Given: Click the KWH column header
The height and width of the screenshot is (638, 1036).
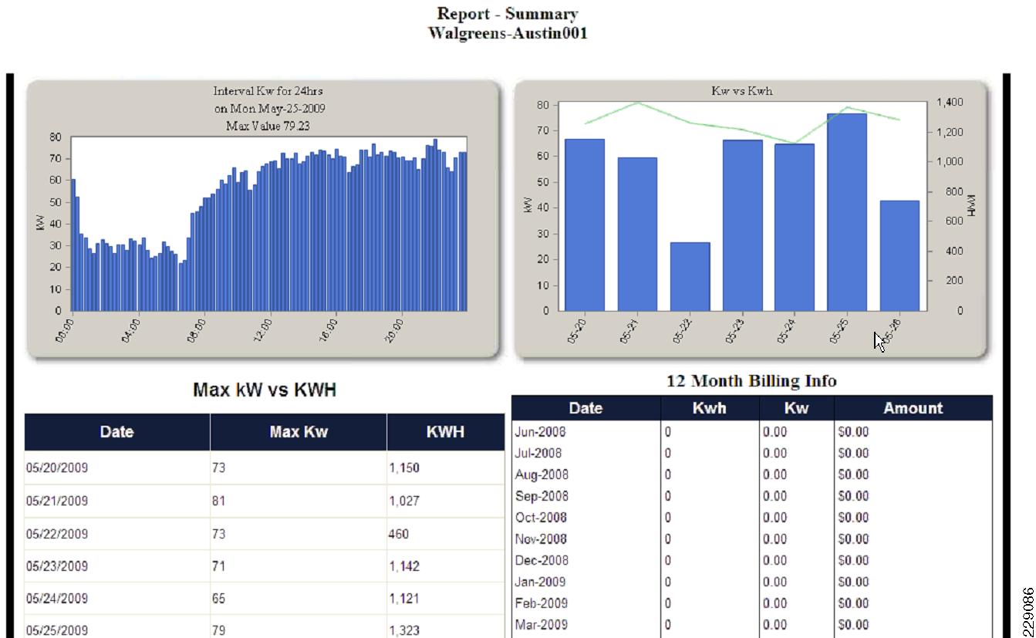Looking at the screenshot, I should pyautogui.click(x=445, y=432).
